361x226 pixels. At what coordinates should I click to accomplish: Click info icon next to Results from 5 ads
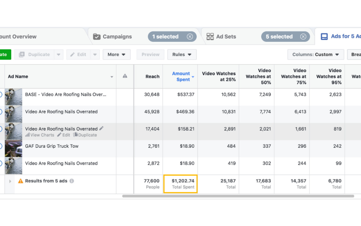point(72,181)
